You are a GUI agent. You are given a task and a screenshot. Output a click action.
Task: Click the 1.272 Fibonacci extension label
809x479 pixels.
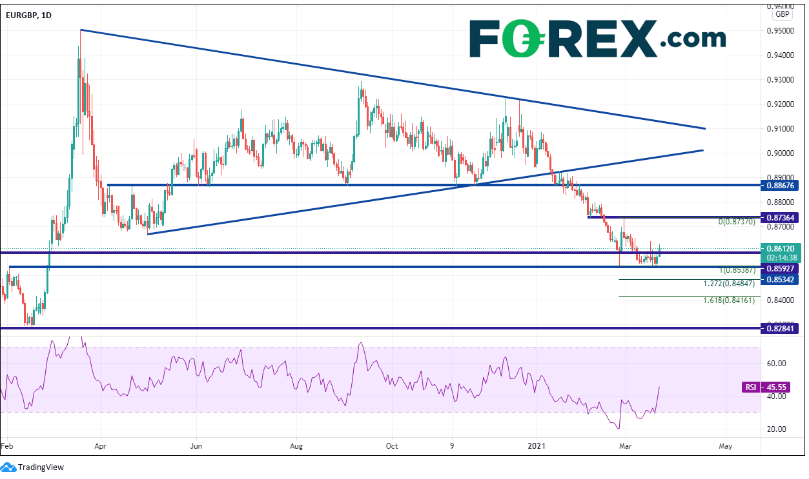[731, 283]
